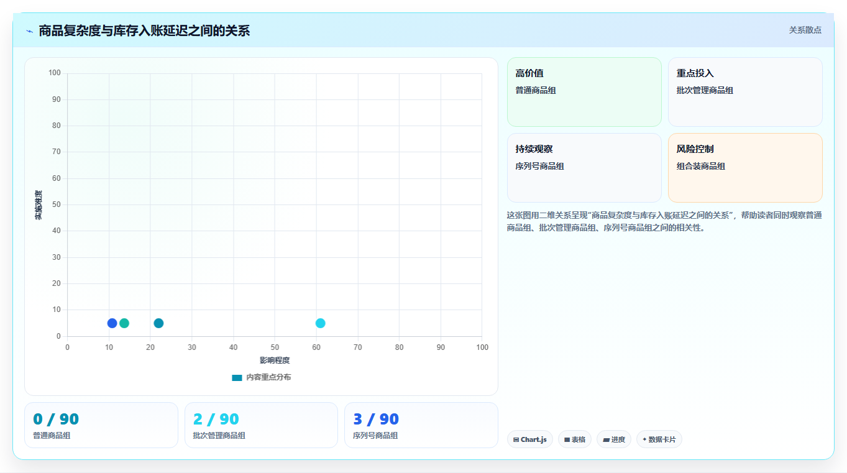Click the 普通商品组 text in 高价值 card
This screenshot has height=473, width=847.
536,90
